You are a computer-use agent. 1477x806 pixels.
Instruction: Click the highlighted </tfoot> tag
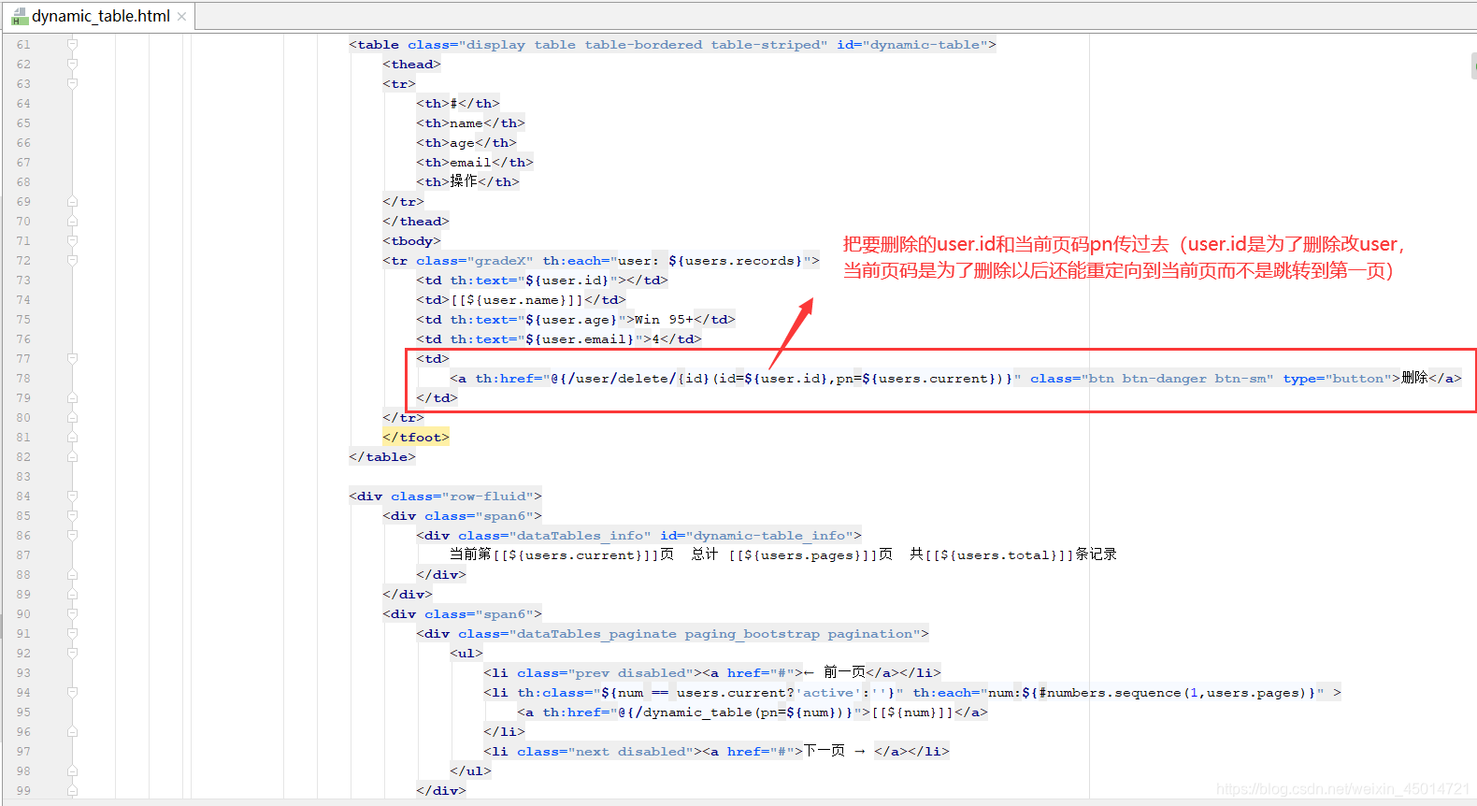pyautogui.click(x=416, y=437)
